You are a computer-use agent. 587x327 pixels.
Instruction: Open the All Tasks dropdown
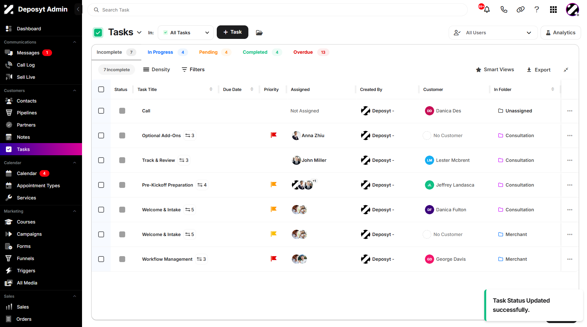(x=186, y=33)
